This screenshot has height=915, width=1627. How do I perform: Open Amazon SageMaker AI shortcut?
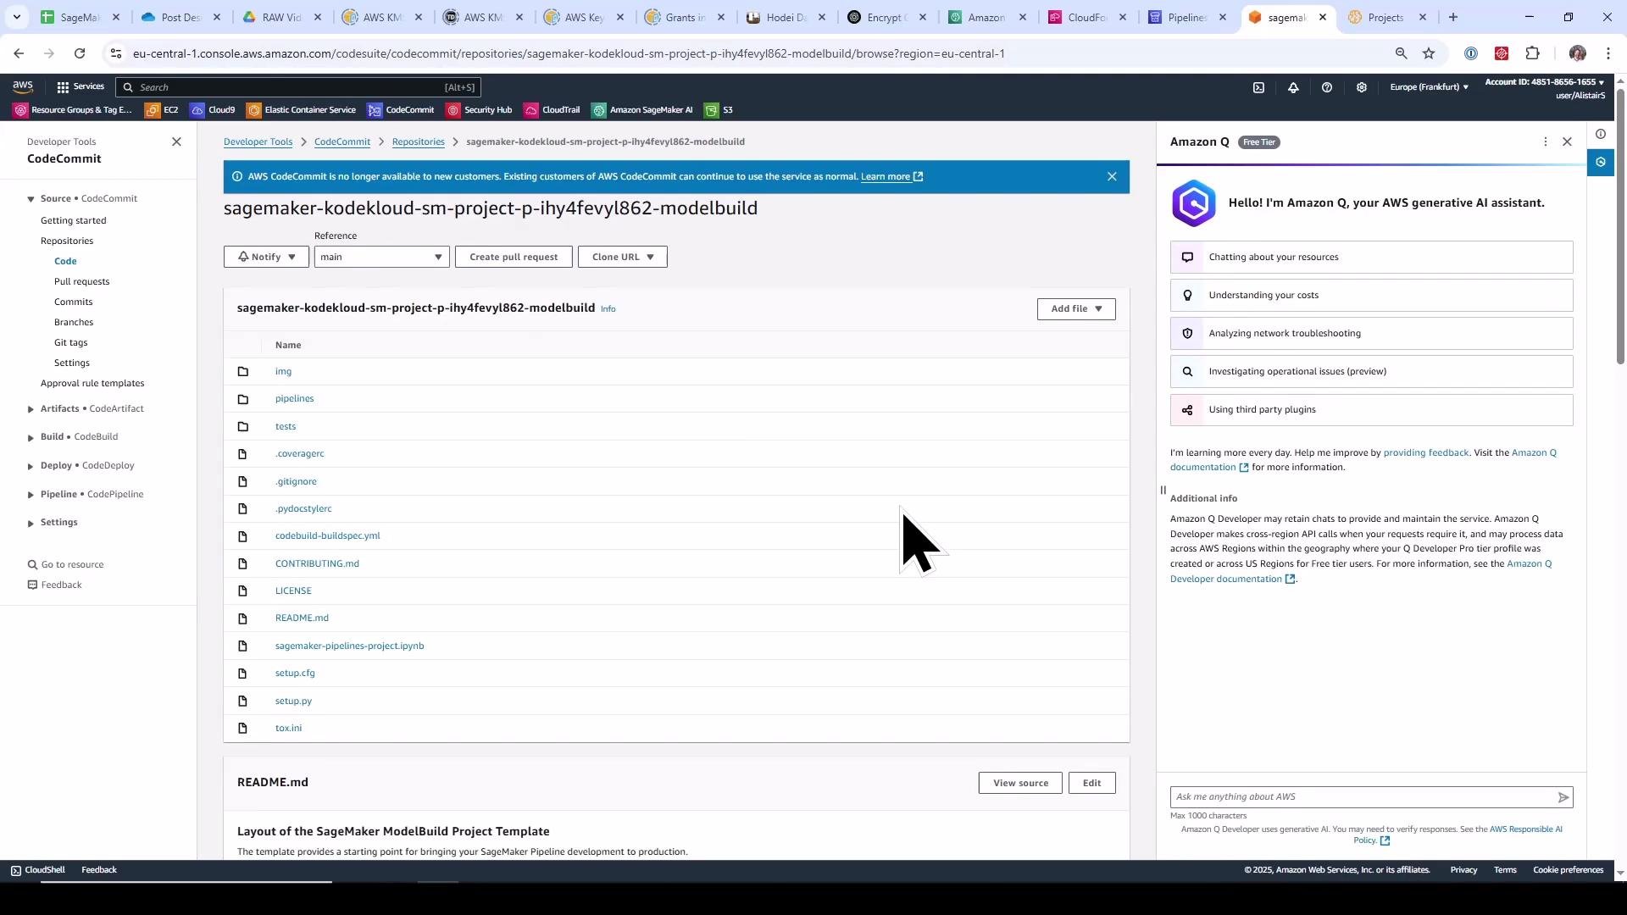642,110
